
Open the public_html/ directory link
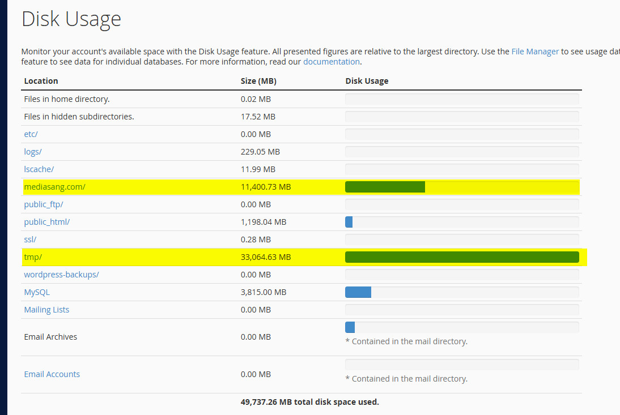(46, 222)
